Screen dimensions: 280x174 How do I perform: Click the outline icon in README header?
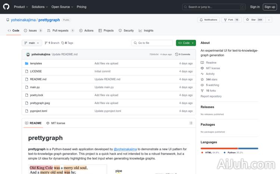pos(191,123)
